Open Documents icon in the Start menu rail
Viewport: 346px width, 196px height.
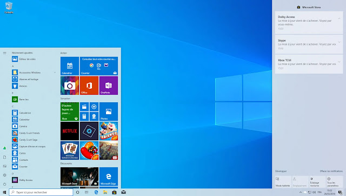[x=5, y=157]
